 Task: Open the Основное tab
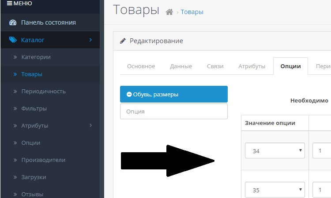[x=141, y=66]
